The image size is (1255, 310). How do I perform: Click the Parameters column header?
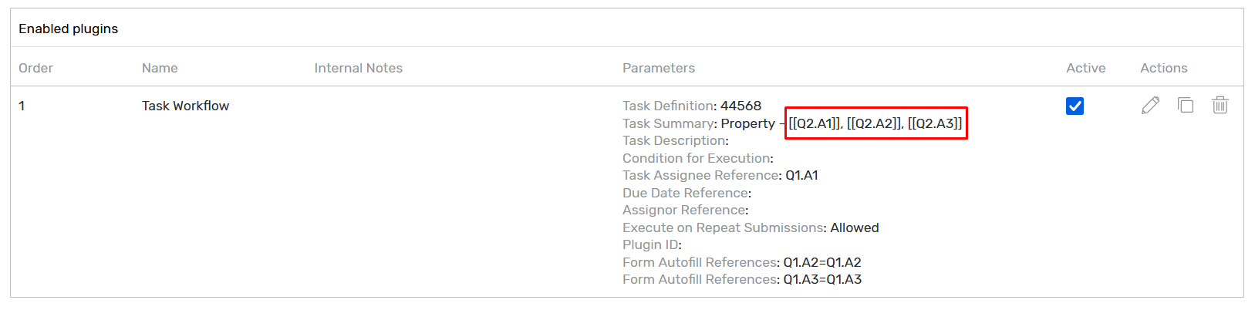point(658,68)
